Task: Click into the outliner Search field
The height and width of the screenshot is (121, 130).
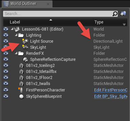Action: point(58,14)
